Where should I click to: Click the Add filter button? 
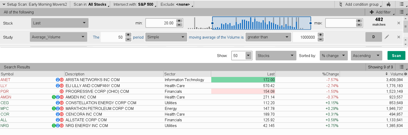[x=382, y=12]
